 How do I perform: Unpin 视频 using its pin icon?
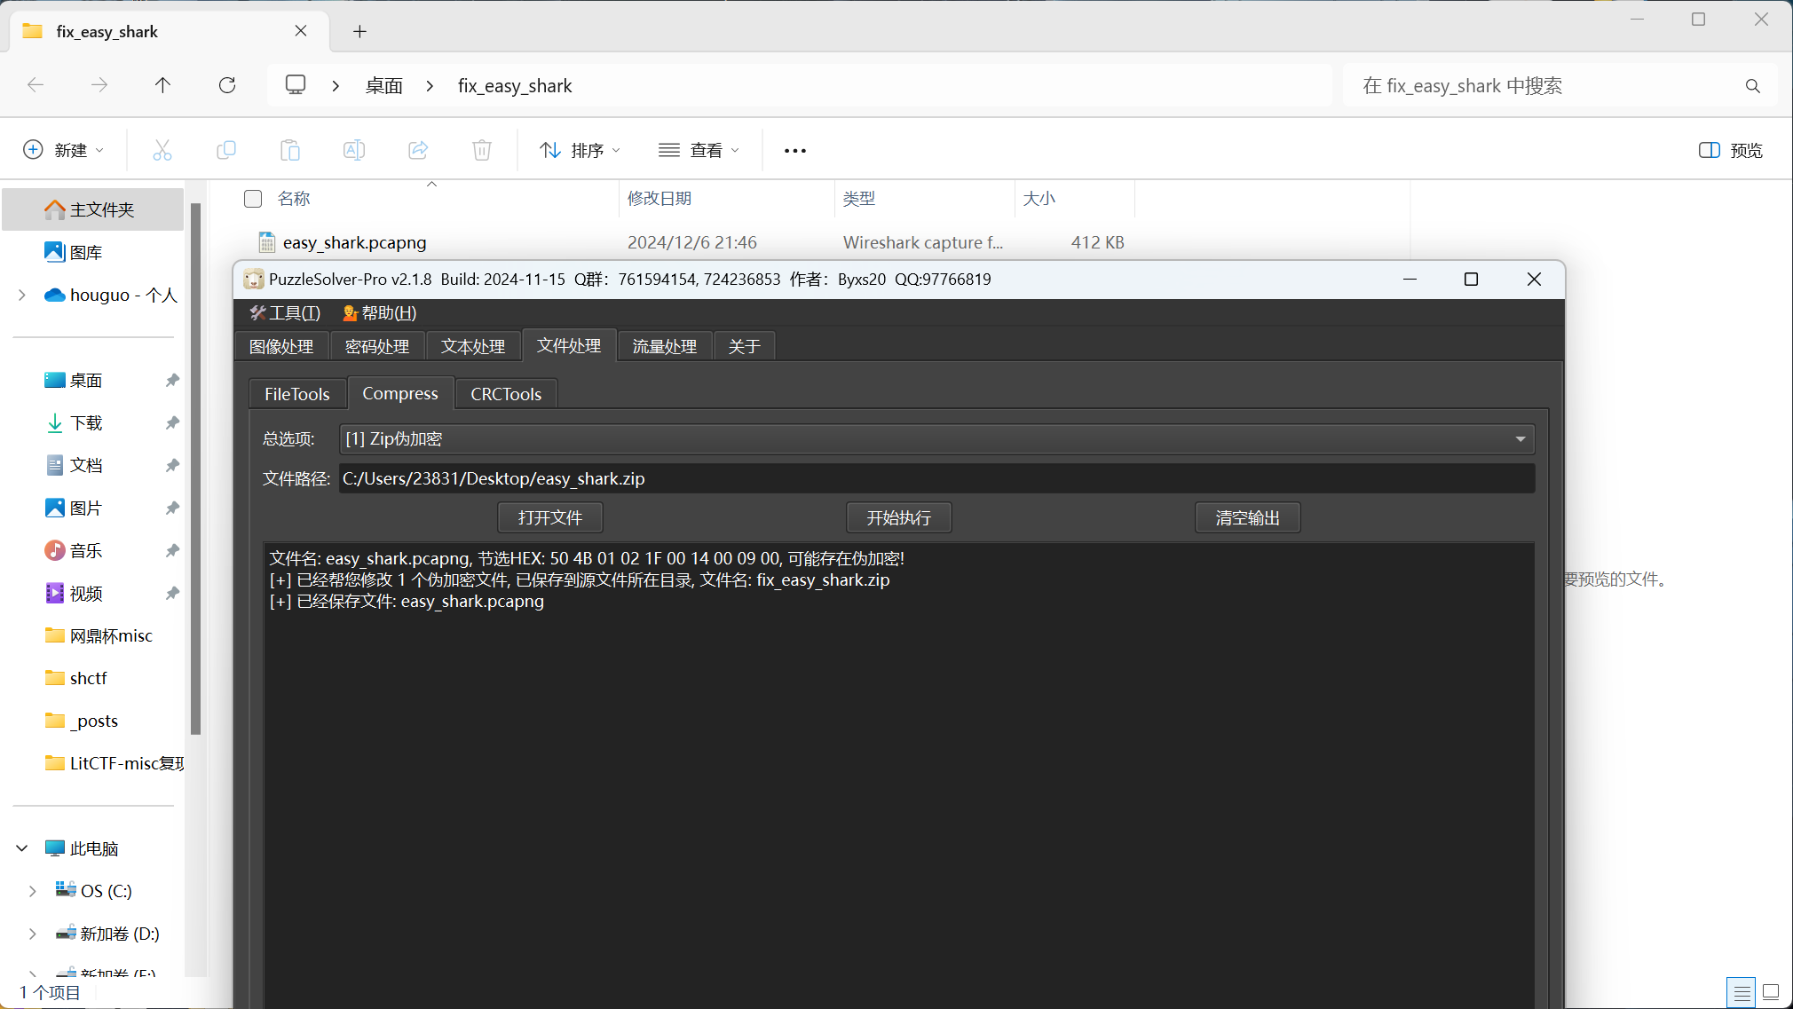pos(172,593)
